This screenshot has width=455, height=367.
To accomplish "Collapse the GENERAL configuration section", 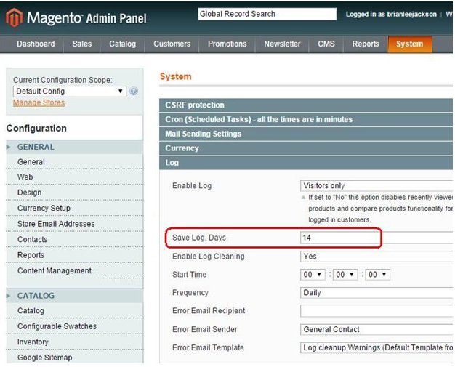I will click(75, 147).
